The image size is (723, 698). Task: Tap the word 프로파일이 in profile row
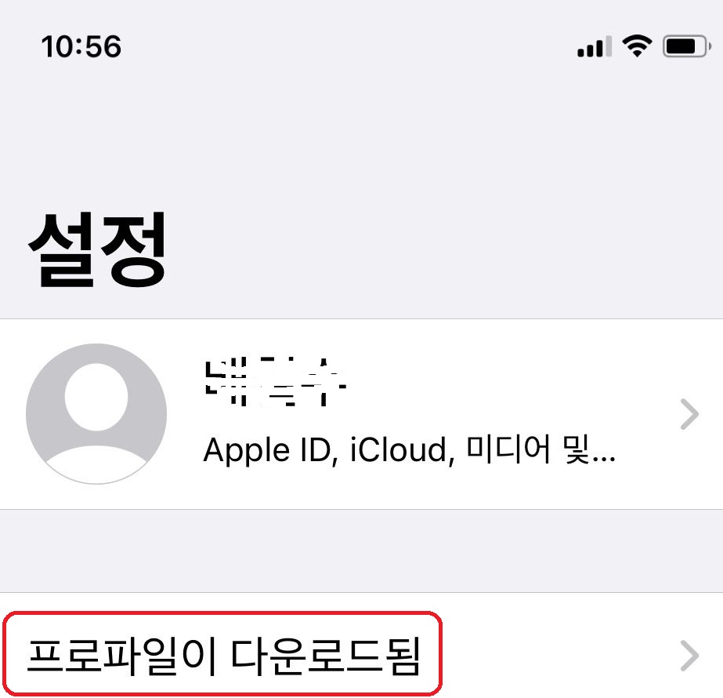(x=121, y=656)
